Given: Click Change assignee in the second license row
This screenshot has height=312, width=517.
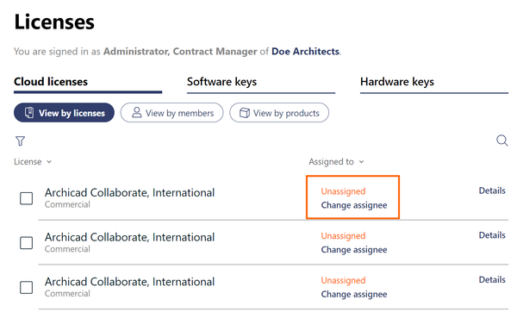Looking at the screenshot, I should (x=354, y=250).
